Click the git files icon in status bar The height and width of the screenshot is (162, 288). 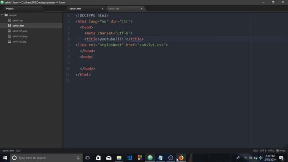coord(281,151)
